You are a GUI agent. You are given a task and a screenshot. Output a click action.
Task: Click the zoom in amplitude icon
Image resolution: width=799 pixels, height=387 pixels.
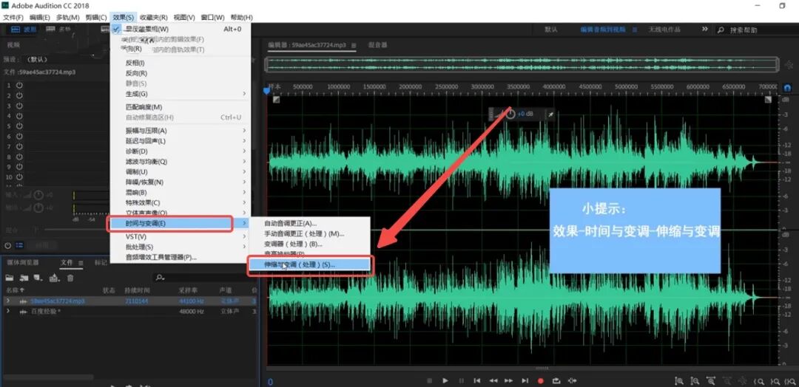pyautogui.click(x=678, y=380)
